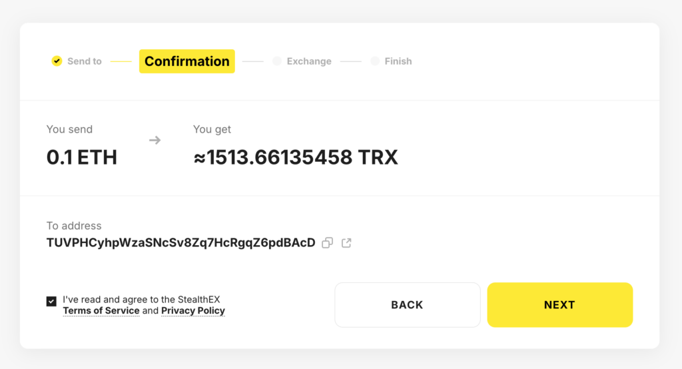Open the Terms of Service link

[101, 310]
